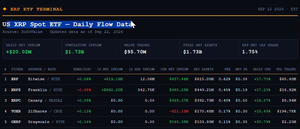The height and width of the screenshot is (129, 300).
Task: Select the Cumulative Inflow card
Action: pos(91,49)
